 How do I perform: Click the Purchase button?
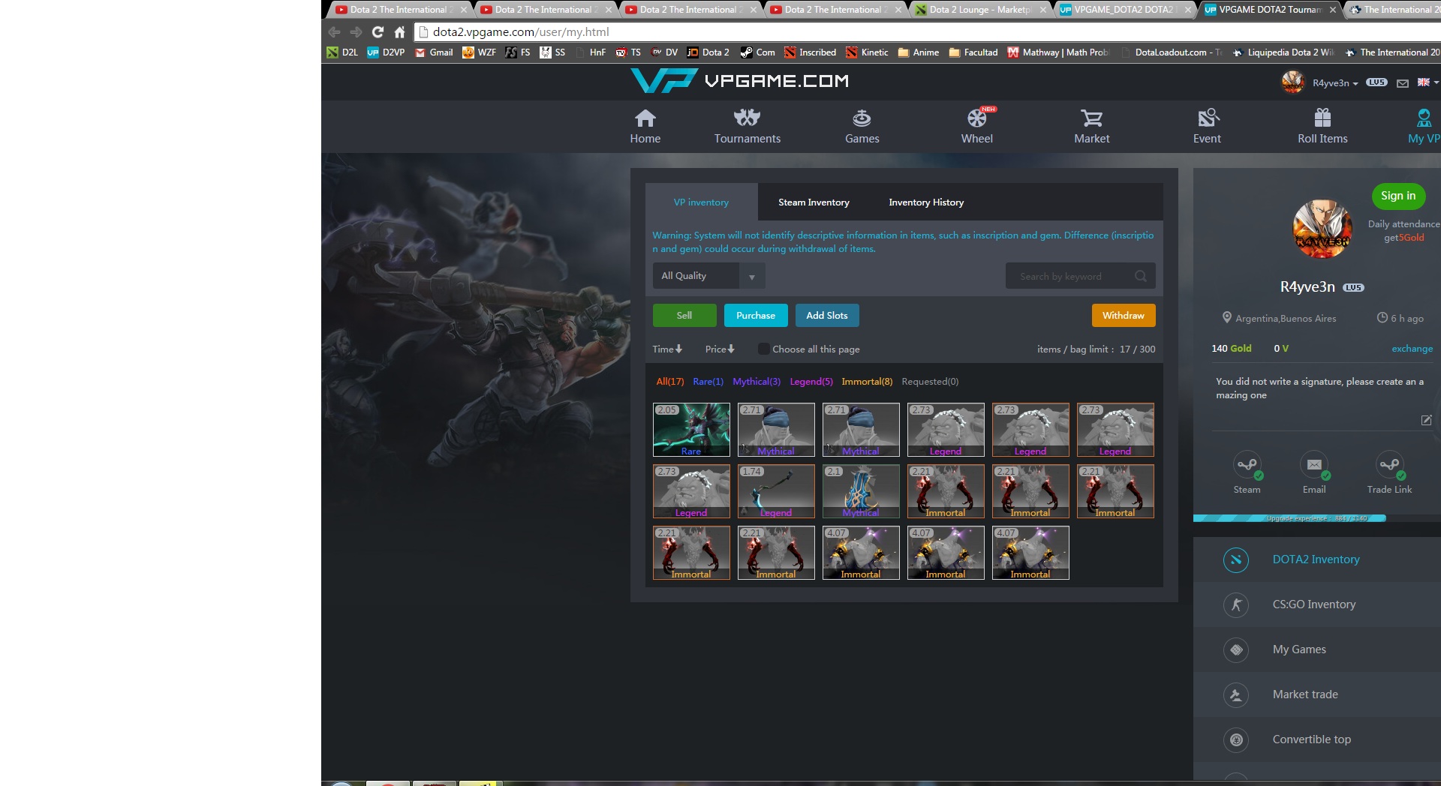tap(756, 316)
